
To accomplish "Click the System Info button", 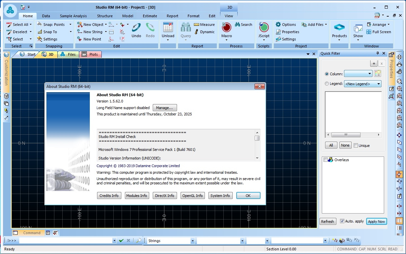I will click(220, 196).
